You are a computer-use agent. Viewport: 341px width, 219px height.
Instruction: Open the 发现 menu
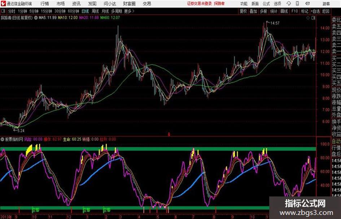click(92, 4)
